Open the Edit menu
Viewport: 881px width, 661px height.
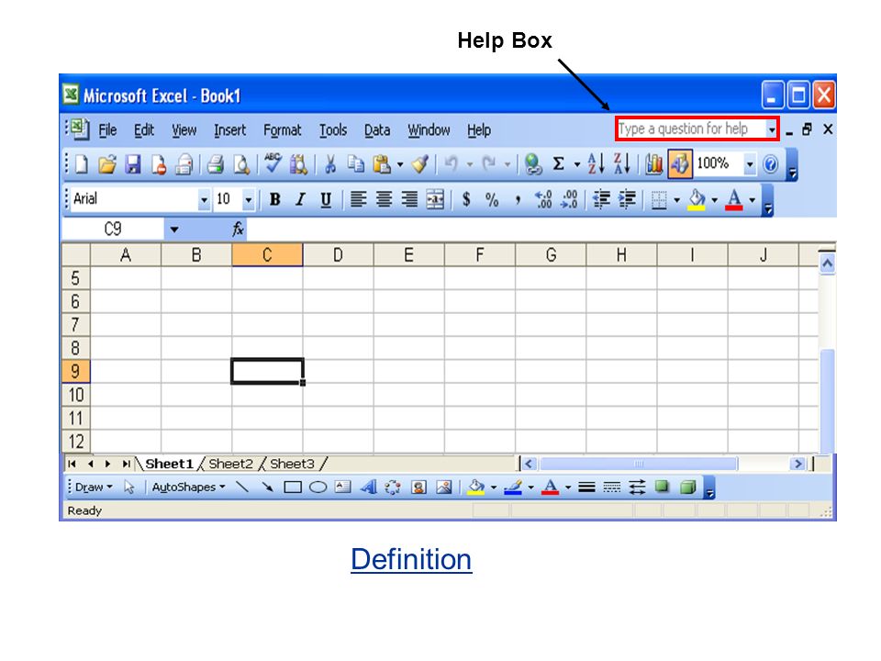point(144,129)
